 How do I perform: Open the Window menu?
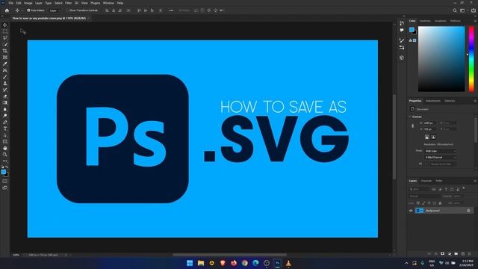coord(108,3)
